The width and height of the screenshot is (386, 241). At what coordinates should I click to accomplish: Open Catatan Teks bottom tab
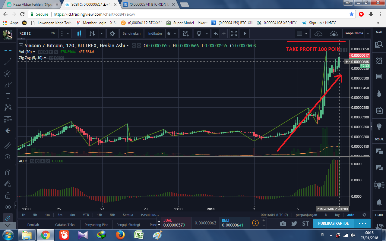click(x=65, y=224)
